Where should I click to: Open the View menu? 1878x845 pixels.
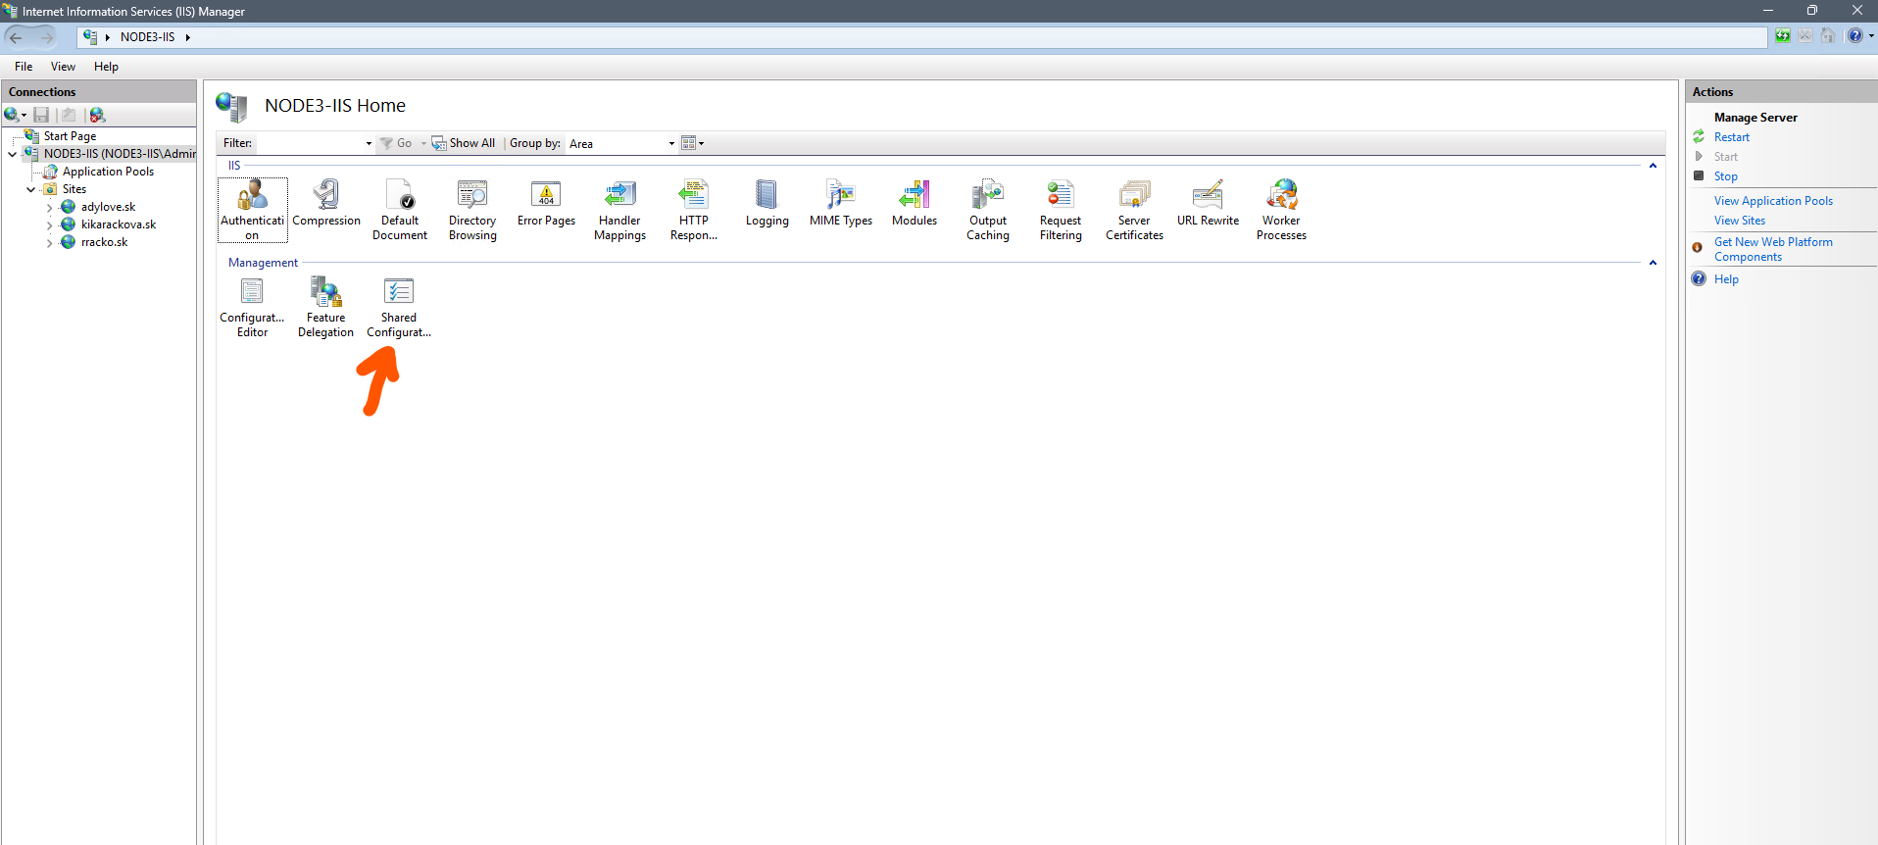(x=63, y=67)
